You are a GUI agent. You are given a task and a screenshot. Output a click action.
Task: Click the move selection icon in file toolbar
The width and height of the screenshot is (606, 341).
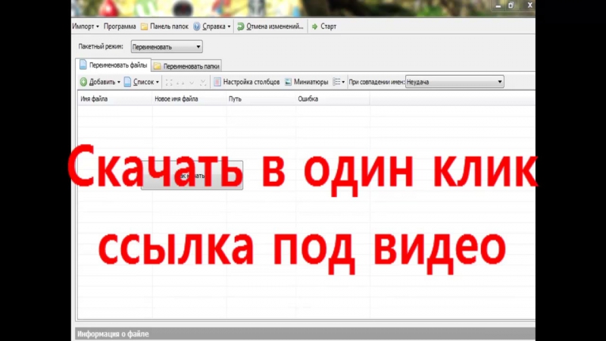point(169,82)
